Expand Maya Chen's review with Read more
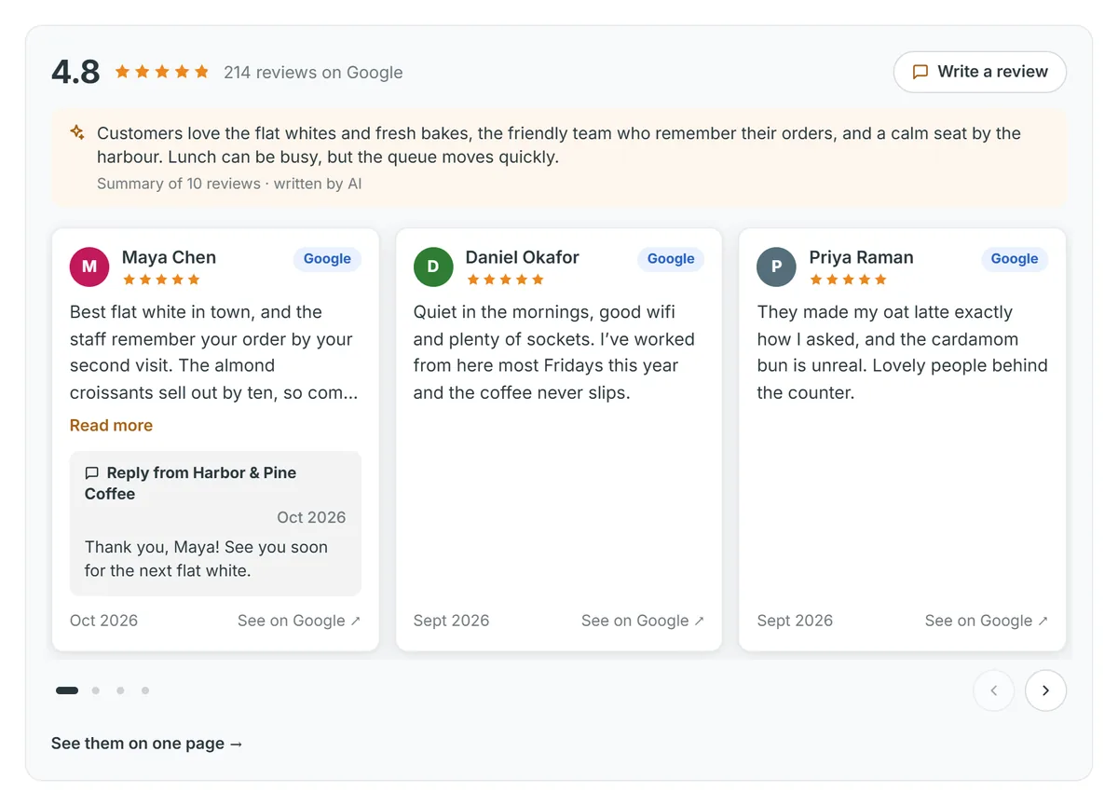The image size is (1118, 806). (111, 425)
